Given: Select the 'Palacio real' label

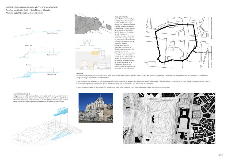Looking at the screenshot, I should 29,46.
